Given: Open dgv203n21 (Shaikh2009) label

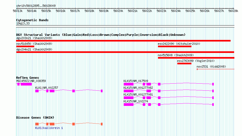Looking at the screenshot, I should [34, 38].
